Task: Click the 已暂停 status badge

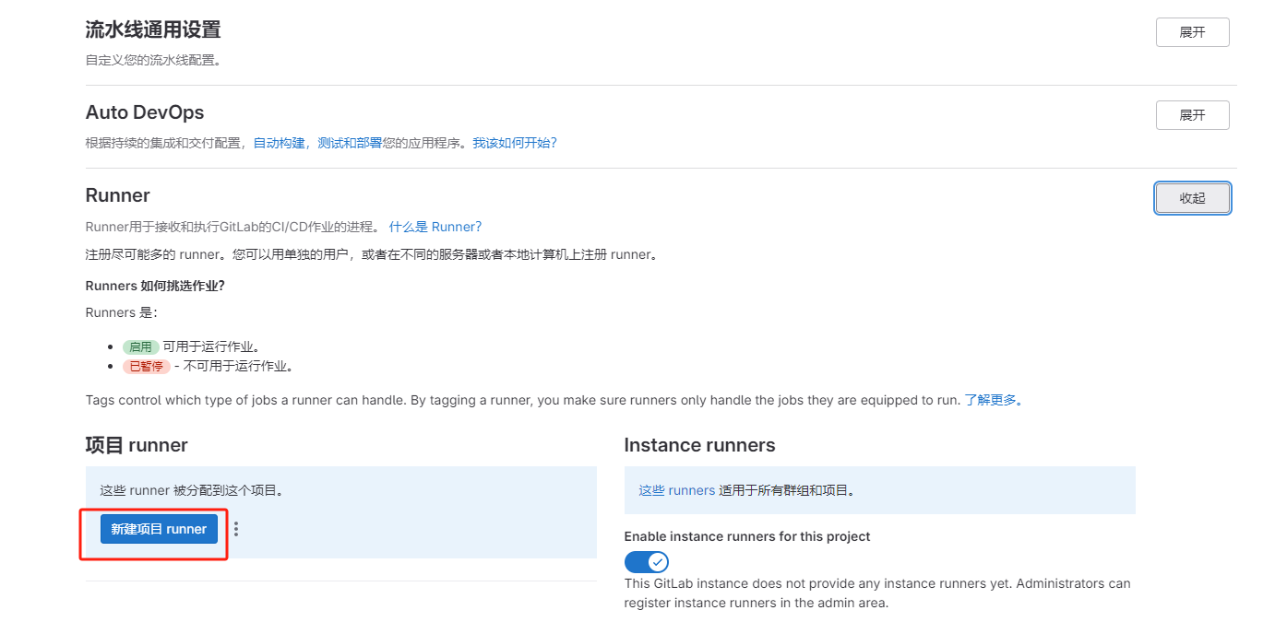Action: [146, 365]
